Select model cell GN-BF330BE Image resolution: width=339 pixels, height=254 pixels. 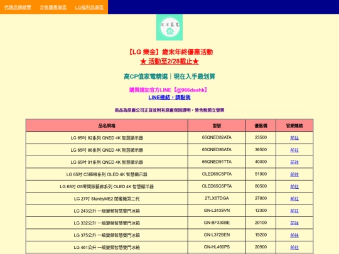[217, 223]
